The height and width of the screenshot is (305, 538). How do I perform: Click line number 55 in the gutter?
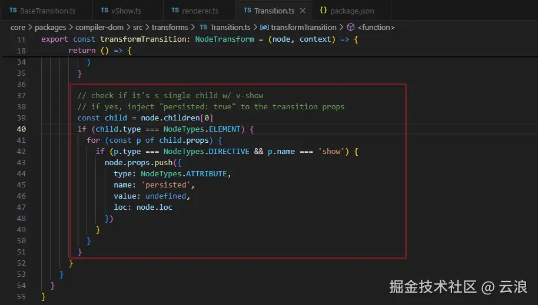[21, 297]
